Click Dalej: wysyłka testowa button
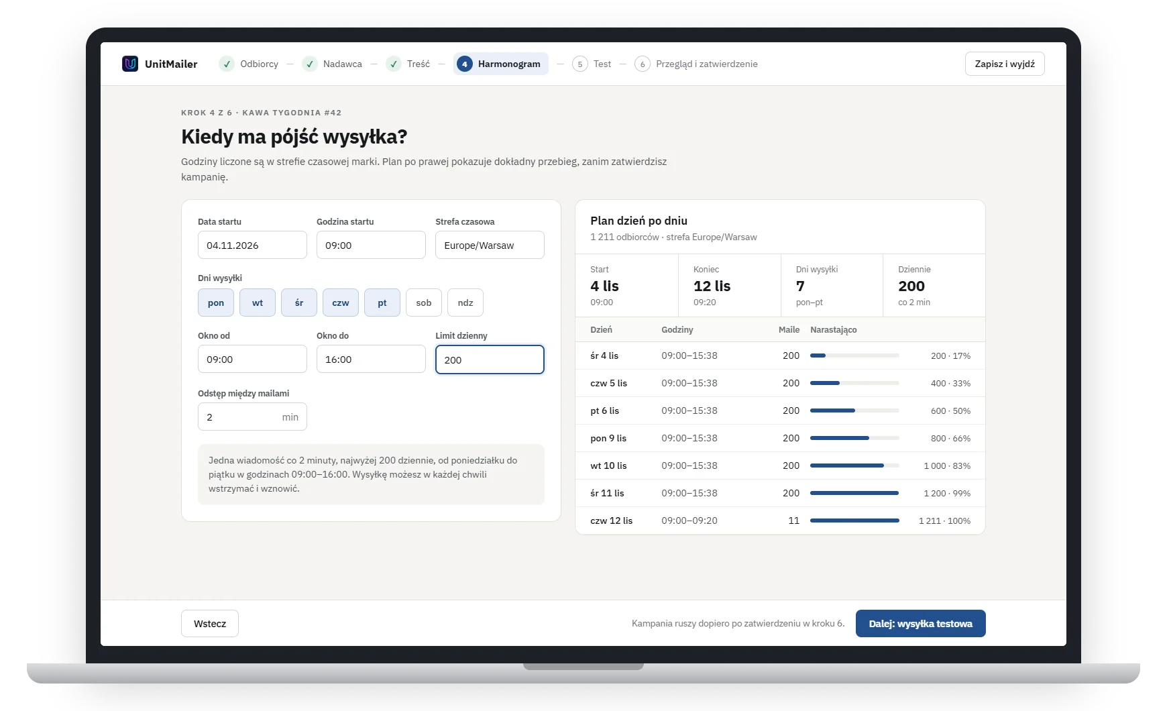 click(x=920, y=623)
